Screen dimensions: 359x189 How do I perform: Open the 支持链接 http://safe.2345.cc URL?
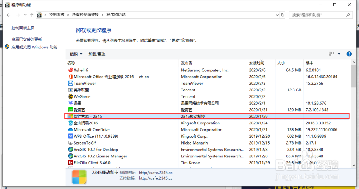point(156,178)
